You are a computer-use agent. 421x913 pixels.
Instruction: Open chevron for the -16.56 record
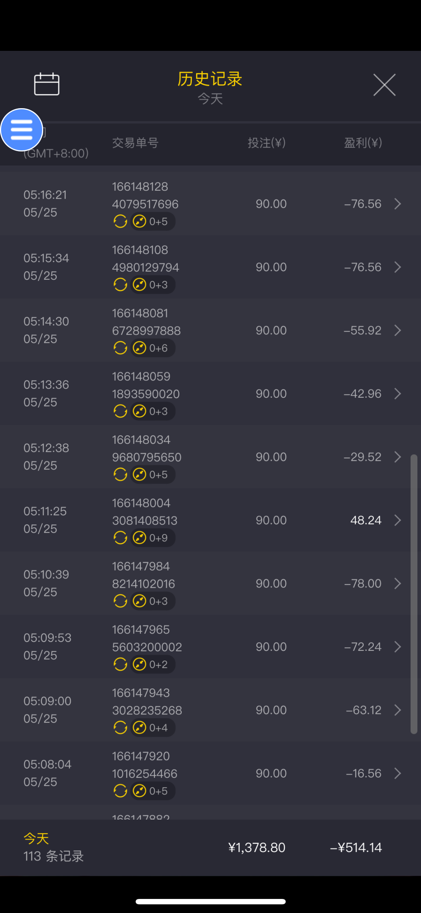(398, 773)
